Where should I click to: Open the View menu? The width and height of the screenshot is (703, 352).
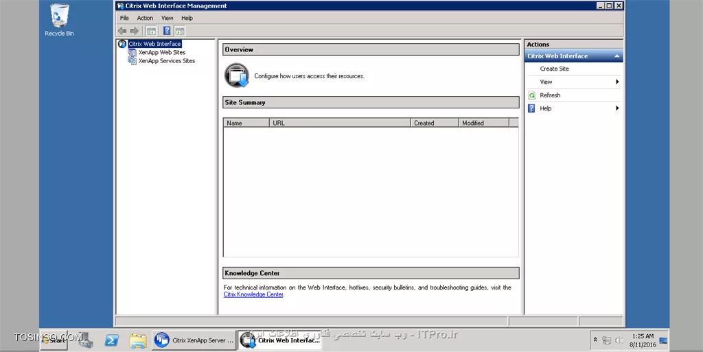168,18
